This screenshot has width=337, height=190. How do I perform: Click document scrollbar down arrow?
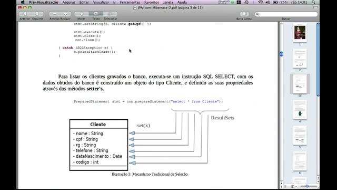(x=281, y=186)
